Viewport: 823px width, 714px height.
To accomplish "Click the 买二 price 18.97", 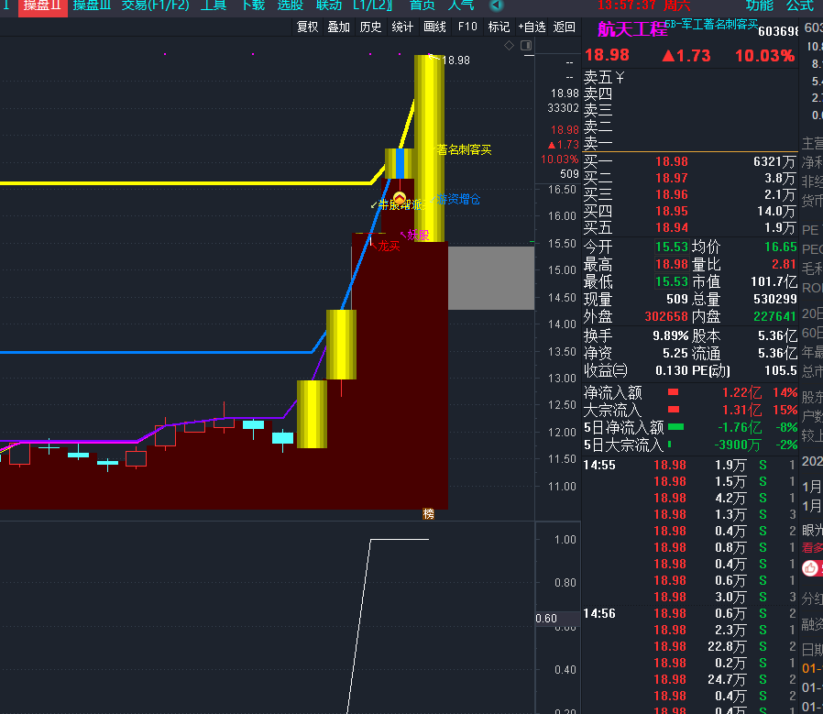I will (671, 178).
